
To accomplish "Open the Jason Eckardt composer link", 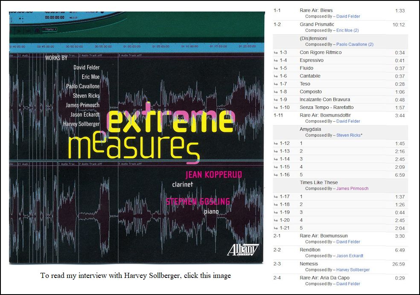I will pyautogui.click(x=350, y=256).
